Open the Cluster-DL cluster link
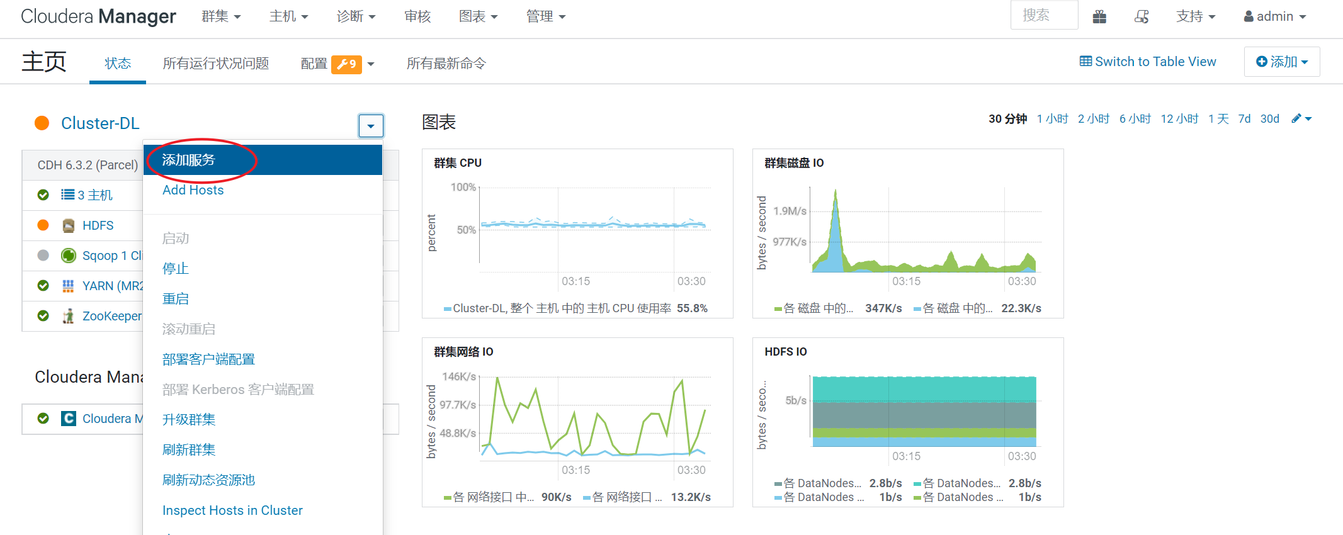 (x=100, y=123)
